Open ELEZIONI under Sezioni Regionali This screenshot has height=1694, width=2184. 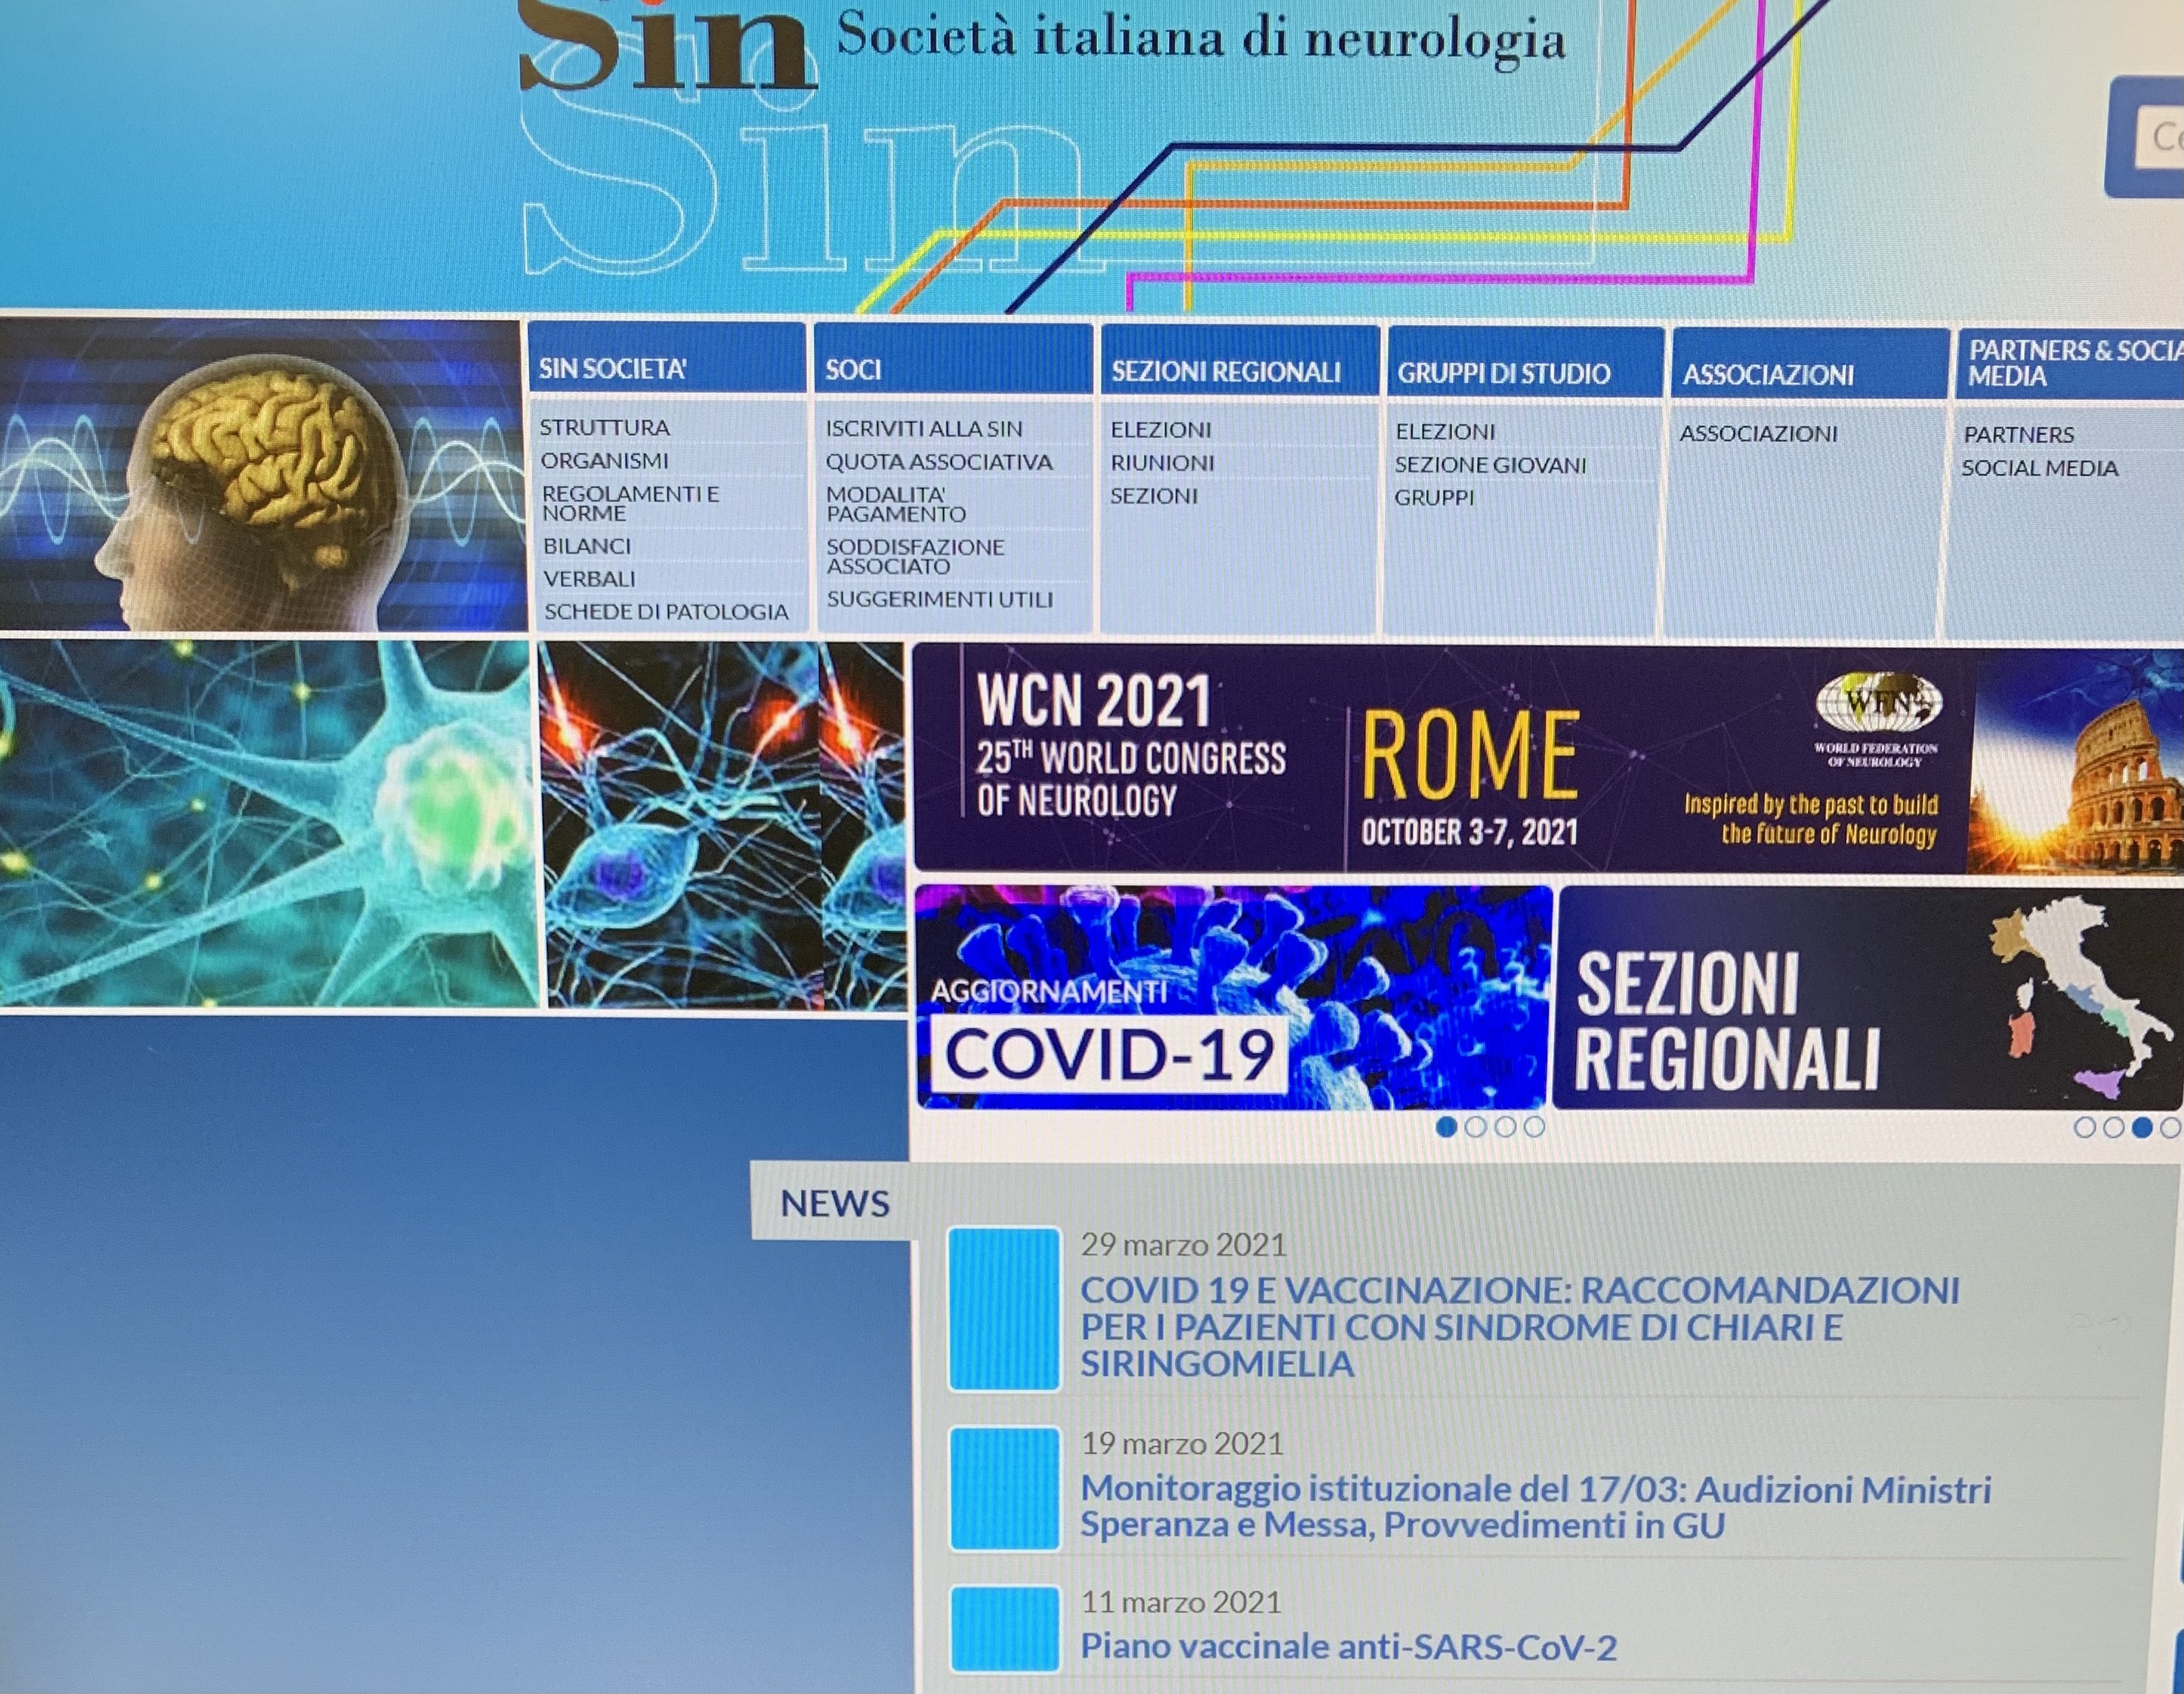tap(1161, 430)
